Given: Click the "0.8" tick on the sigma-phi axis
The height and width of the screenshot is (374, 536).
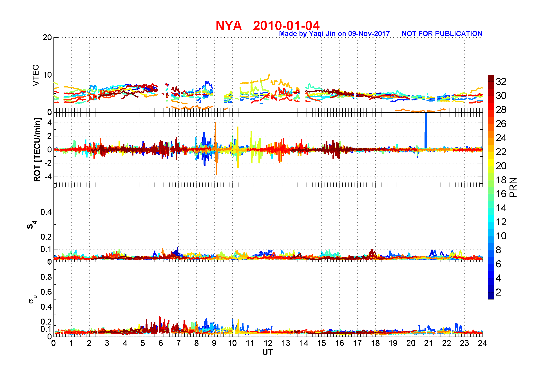Looking at the screenshot, I should click(46, 277).
